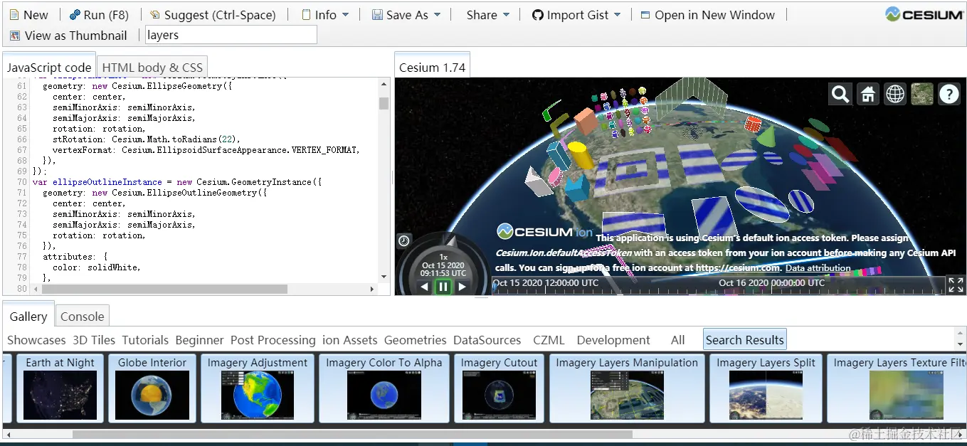Open the navigation help question icon
Image resolution: width=967 pixels, height=446 pixels.
click(x=949, y=94)
